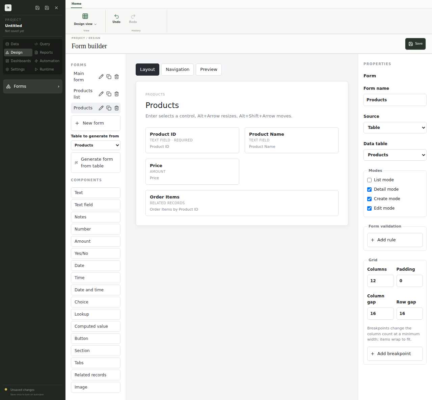This screenshot has width=432, height=400.
Task: Rename Products list using pencil icon
Action: click(101, 94)
